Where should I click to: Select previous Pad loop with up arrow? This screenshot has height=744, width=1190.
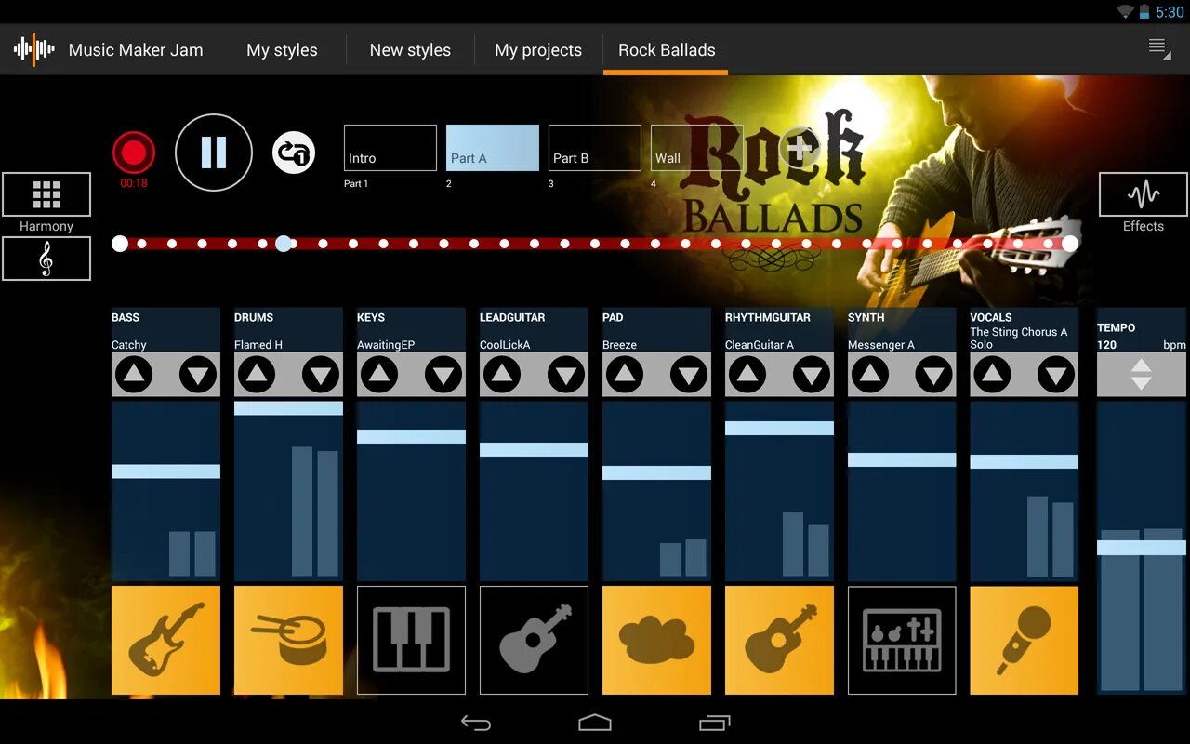click(x=625, y=375)
